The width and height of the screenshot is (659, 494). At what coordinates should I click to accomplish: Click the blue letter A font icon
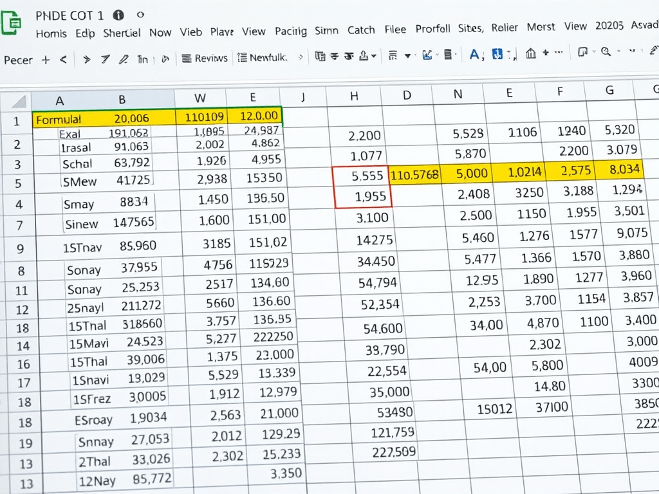pos(475,55)
